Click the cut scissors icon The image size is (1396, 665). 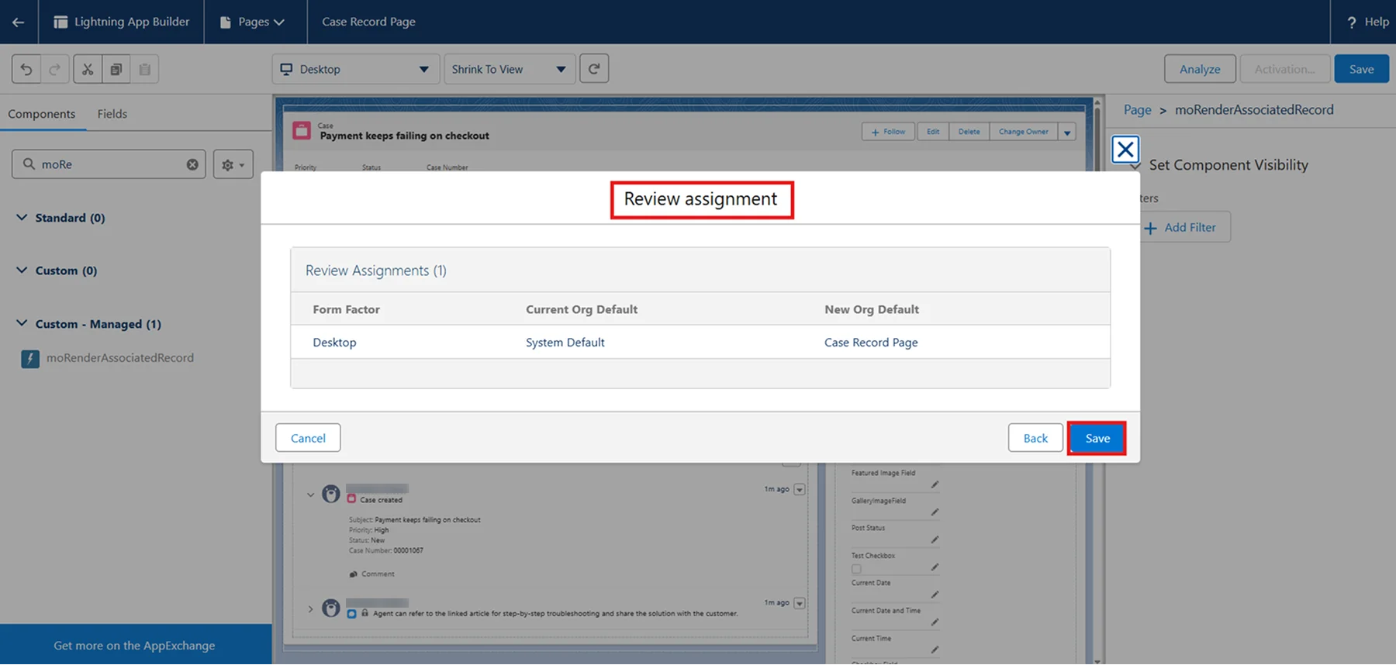point(88,69)
